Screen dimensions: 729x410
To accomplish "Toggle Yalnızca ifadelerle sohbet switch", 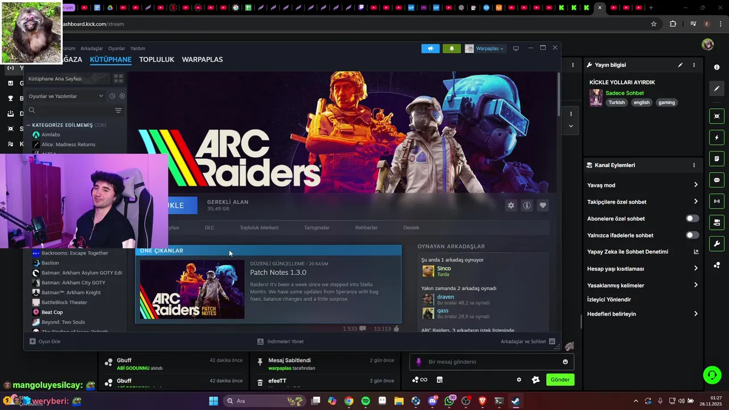I will tap(692, 235).
